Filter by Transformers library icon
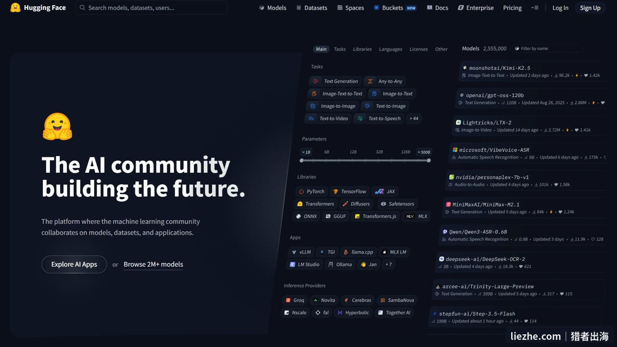This screenshot has width=617, height=347. pyautogui.click(x=300, y=204)
